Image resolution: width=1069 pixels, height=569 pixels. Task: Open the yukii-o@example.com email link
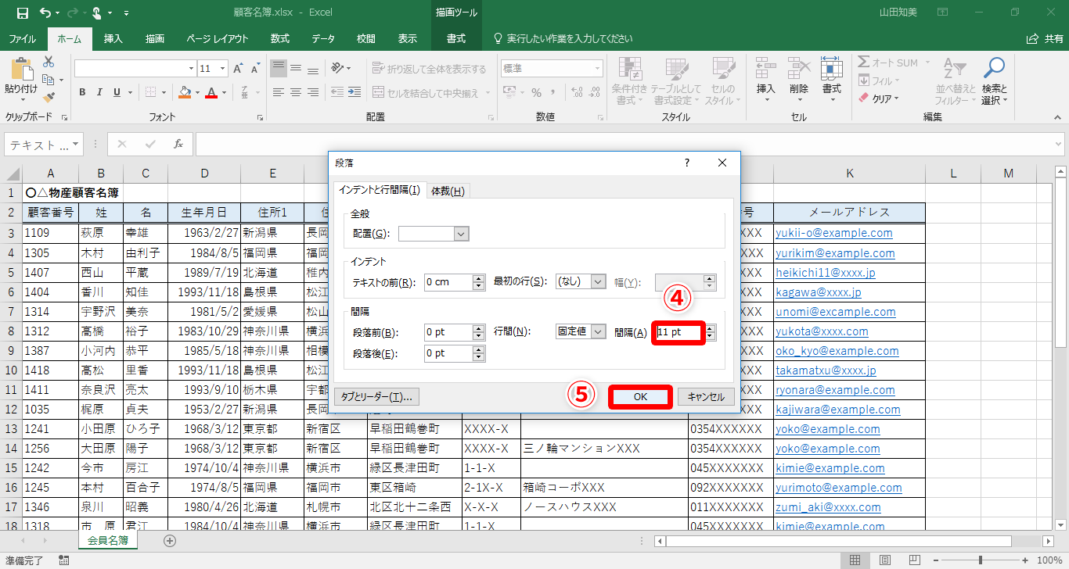click(x=834, y=233)
